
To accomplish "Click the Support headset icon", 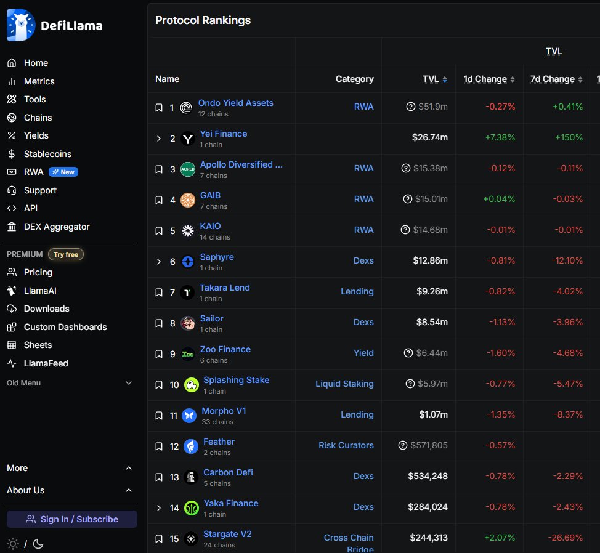I will (12, 190).
